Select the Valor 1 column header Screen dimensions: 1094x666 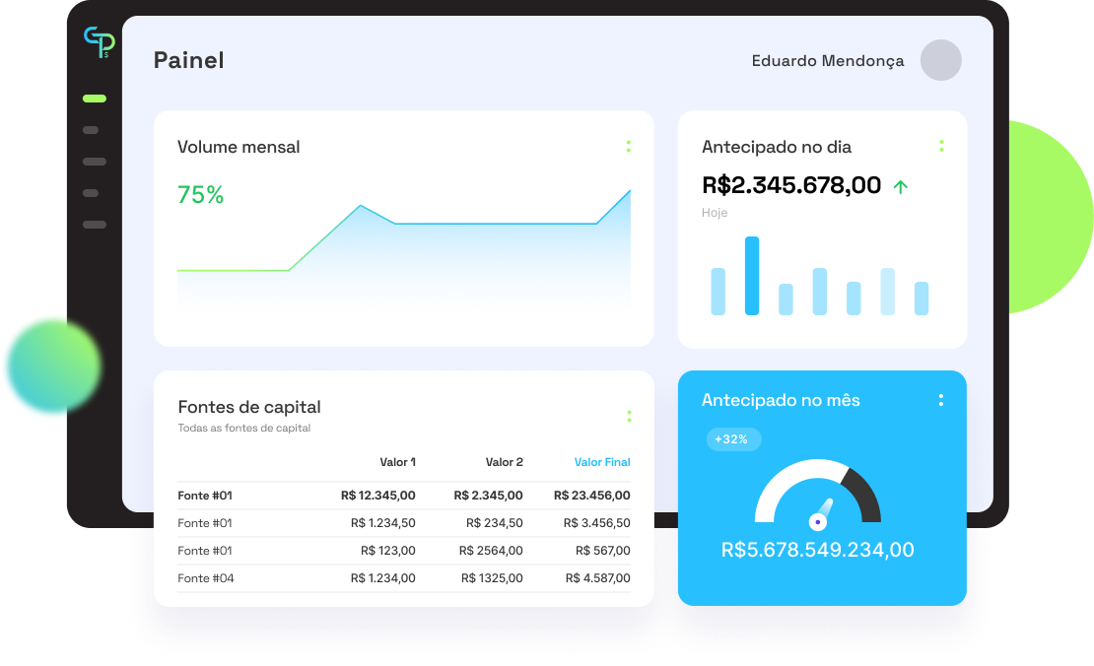(398, 462)
